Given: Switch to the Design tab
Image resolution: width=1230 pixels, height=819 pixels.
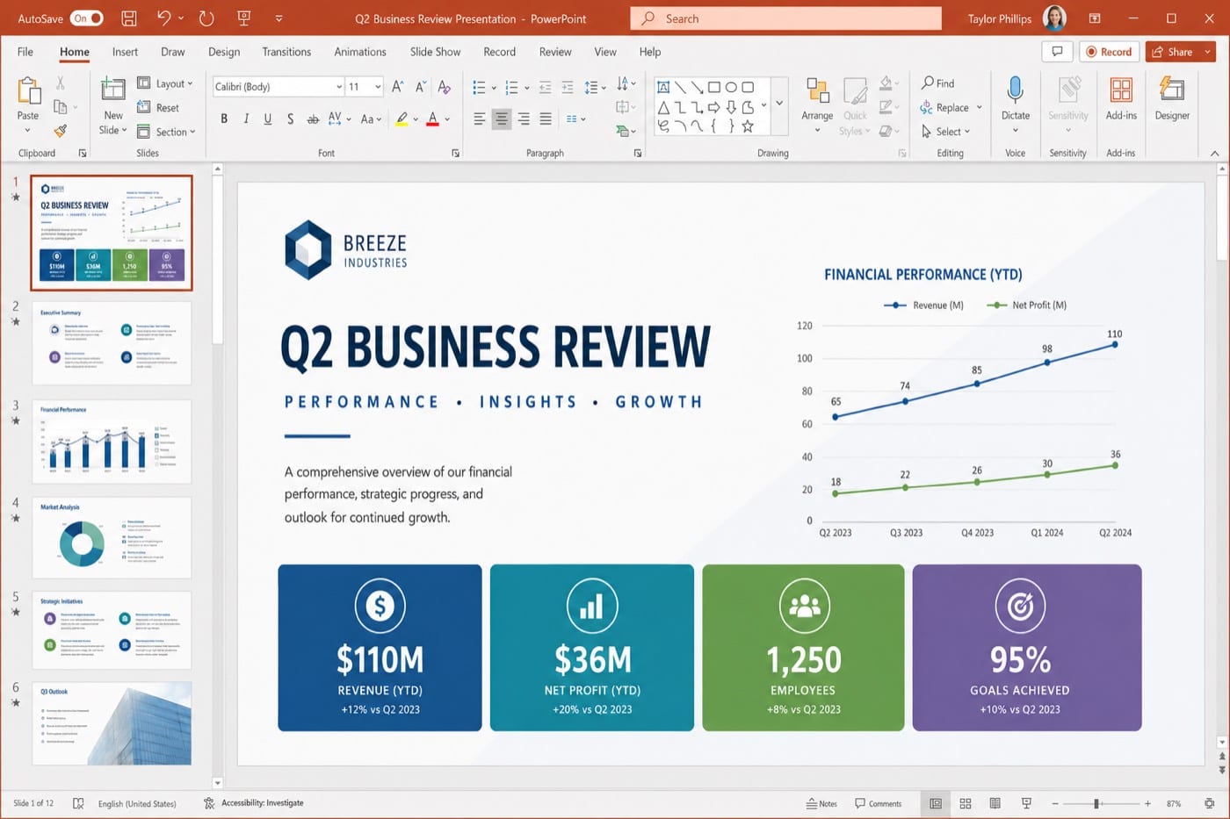Looking at the screenshot, I should [224, 52].
